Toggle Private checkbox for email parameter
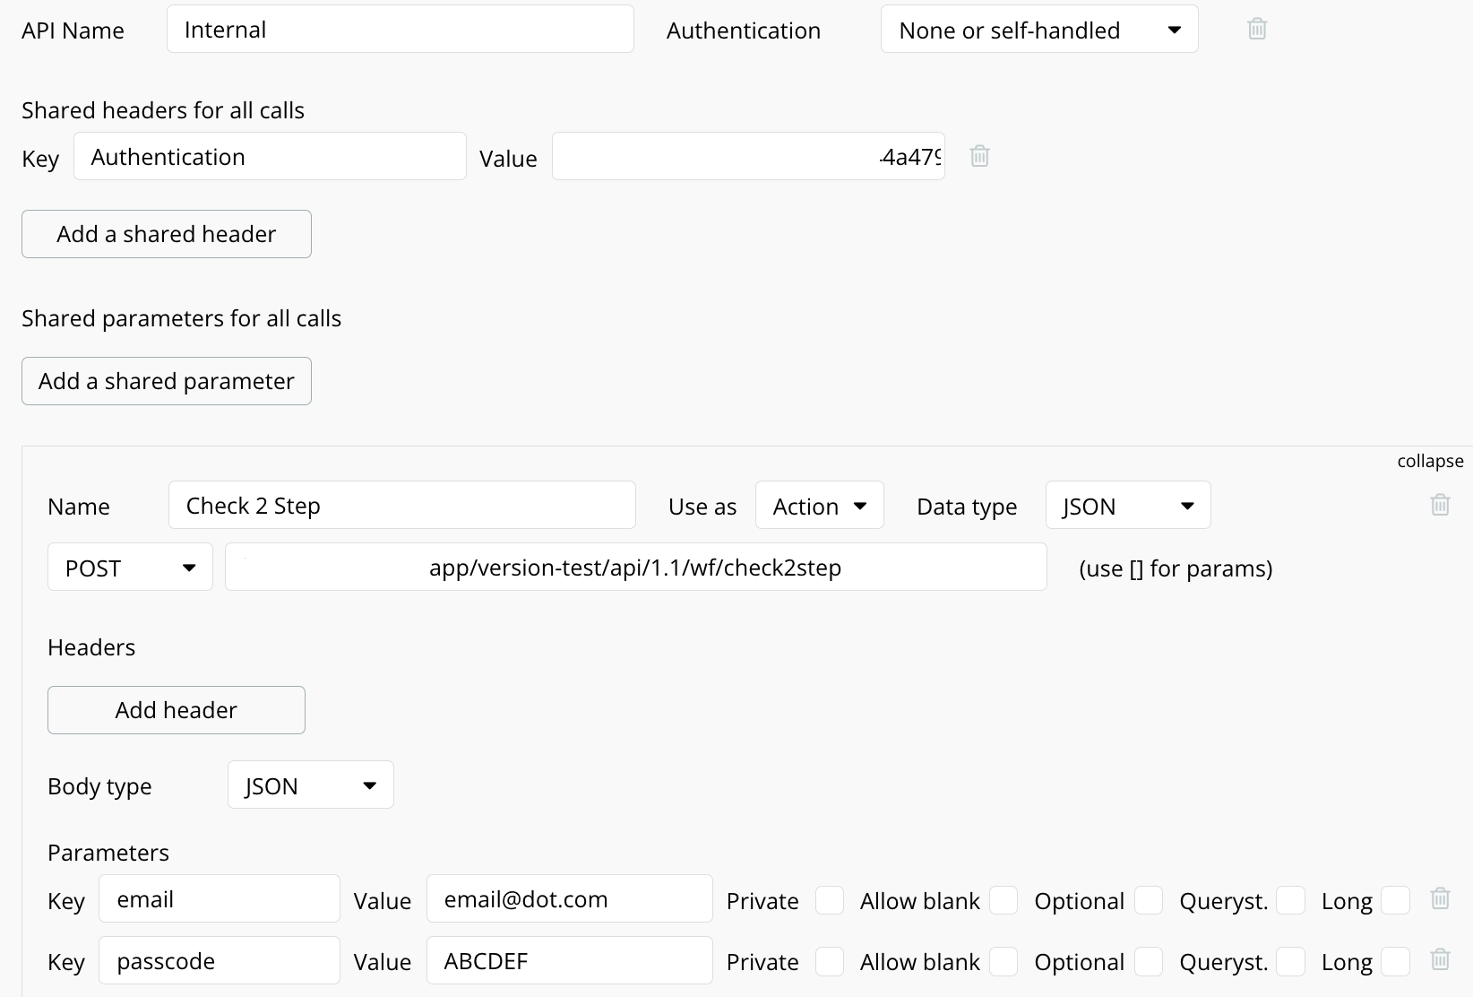Screen dimensions: 1473x997 click(830, 900)
